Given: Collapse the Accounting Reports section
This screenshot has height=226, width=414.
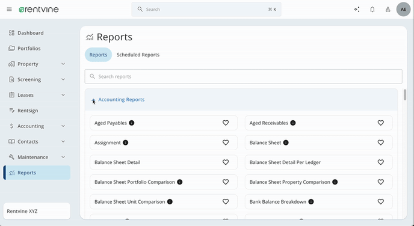Looking at the screenshot, I should [93, 100].
